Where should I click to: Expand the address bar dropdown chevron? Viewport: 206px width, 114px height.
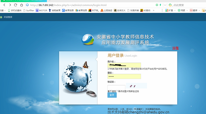click(x=165, y=5)
